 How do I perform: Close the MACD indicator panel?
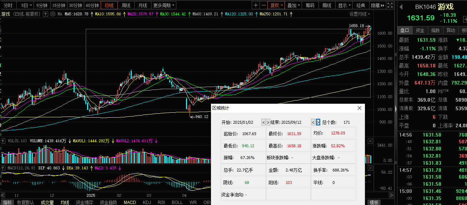[x=370, y=168]
